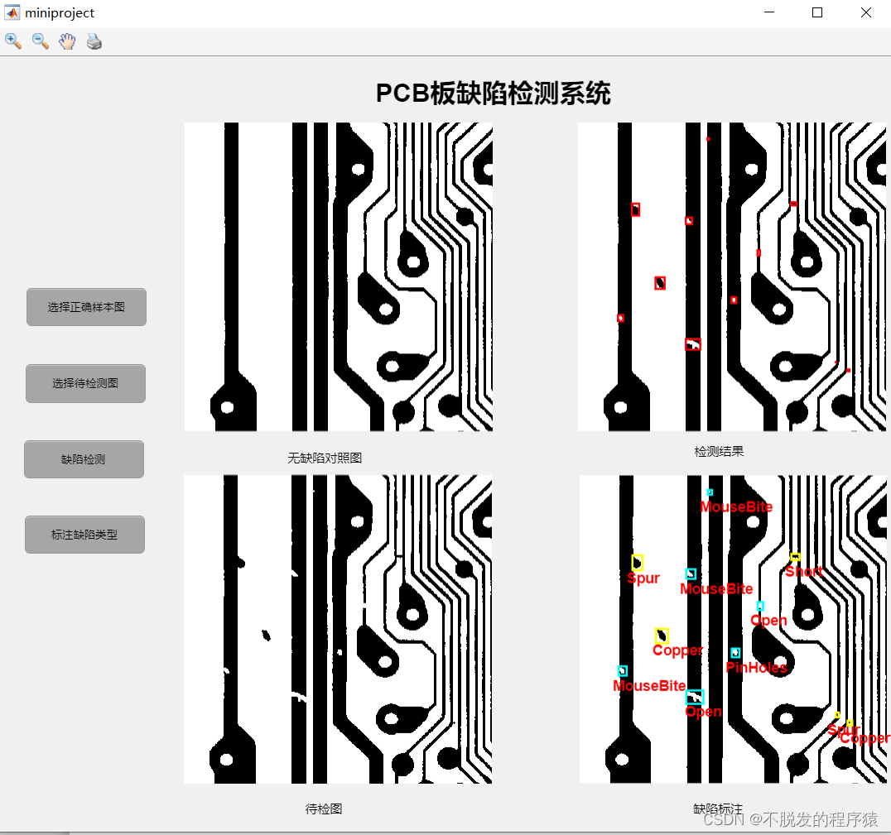Click the Spur defect label
The height and width of the screenshot is (835, 891).
[x=643, y=578]
